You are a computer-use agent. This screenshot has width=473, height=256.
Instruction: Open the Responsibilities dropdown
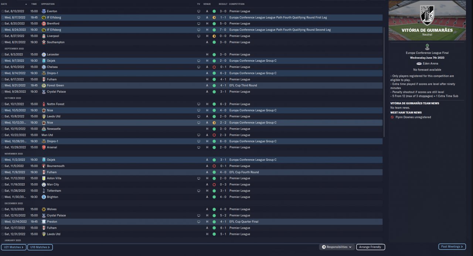tap(337, 247)
